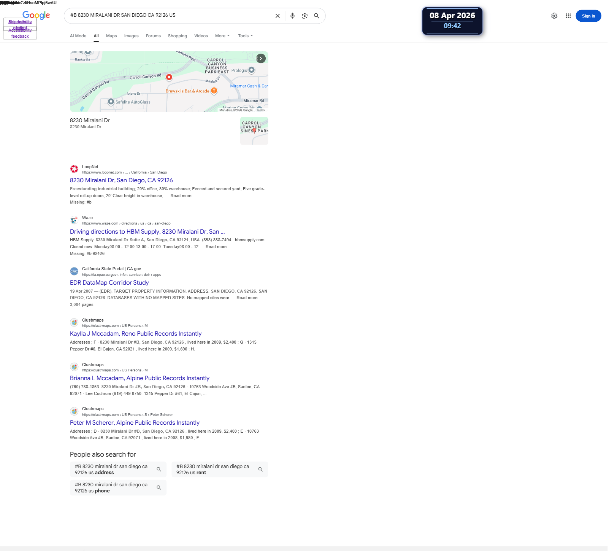This screenshot has width=612, height=551.
Task: Click magnifier icon on 'phone' suggestion
Action: point(159,487)
